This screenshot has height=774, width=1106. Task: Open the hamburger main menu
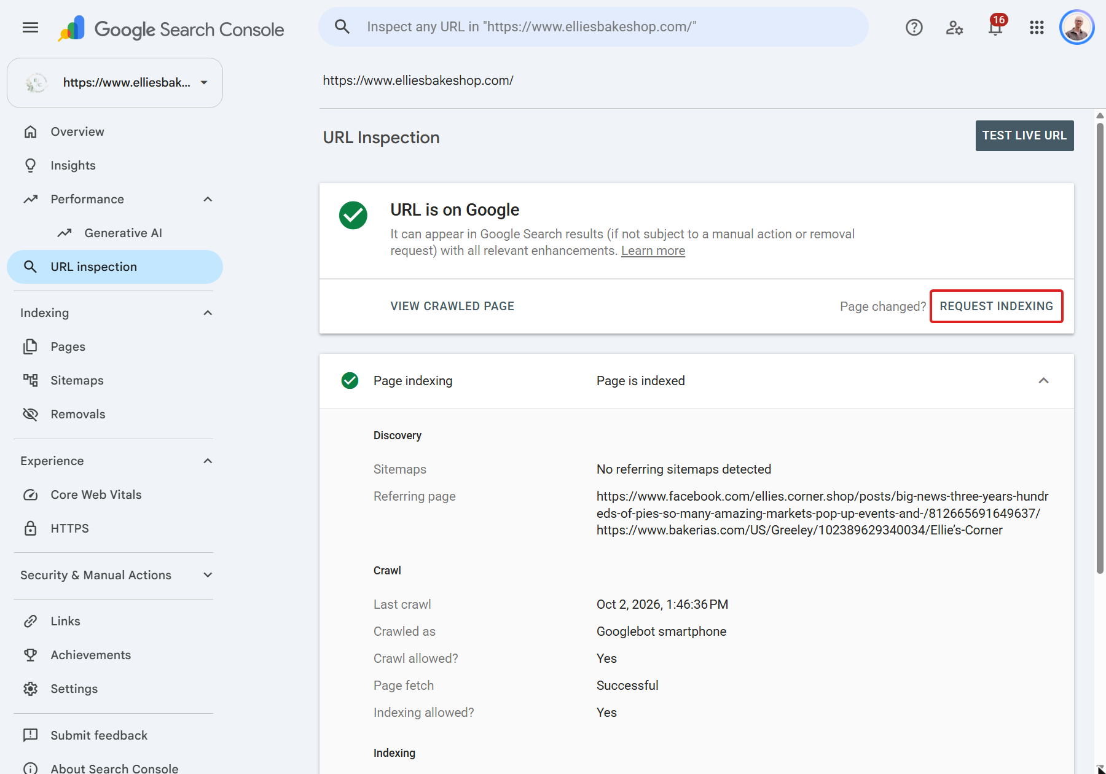tap(30, 27)
